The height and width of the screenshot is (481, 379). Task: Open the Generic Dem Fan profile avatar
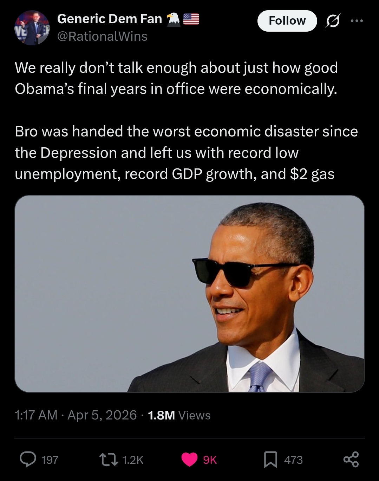pos(32,28)
